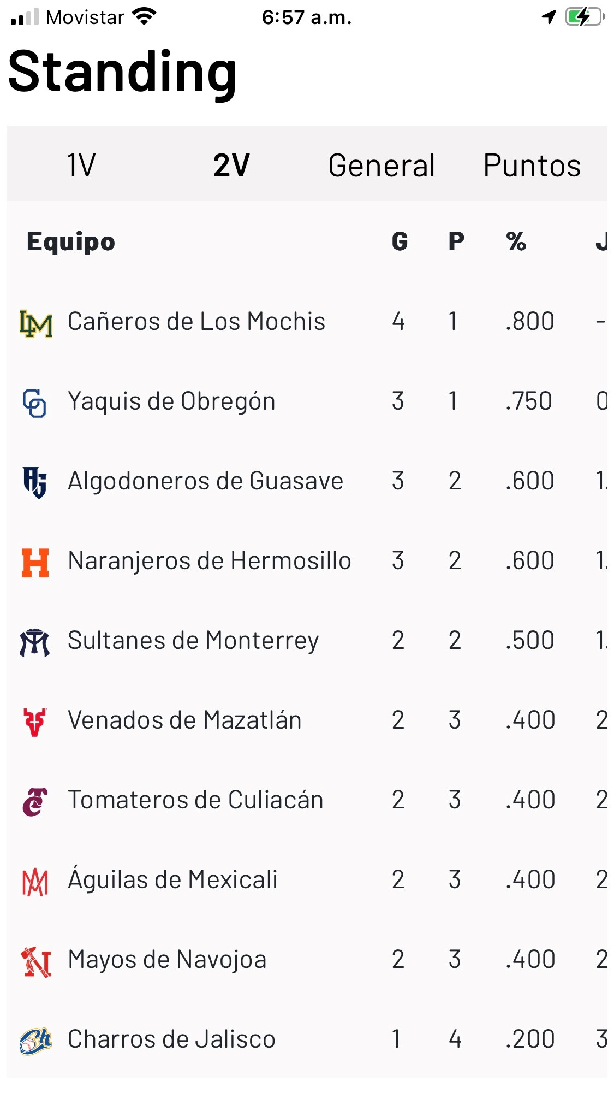
Task: Tap the Yaquis de Obregón team name
Action: (x=171, y=401)
